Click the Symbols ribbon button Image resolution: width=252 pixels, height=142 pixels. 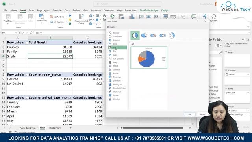[x=213, y=19]
